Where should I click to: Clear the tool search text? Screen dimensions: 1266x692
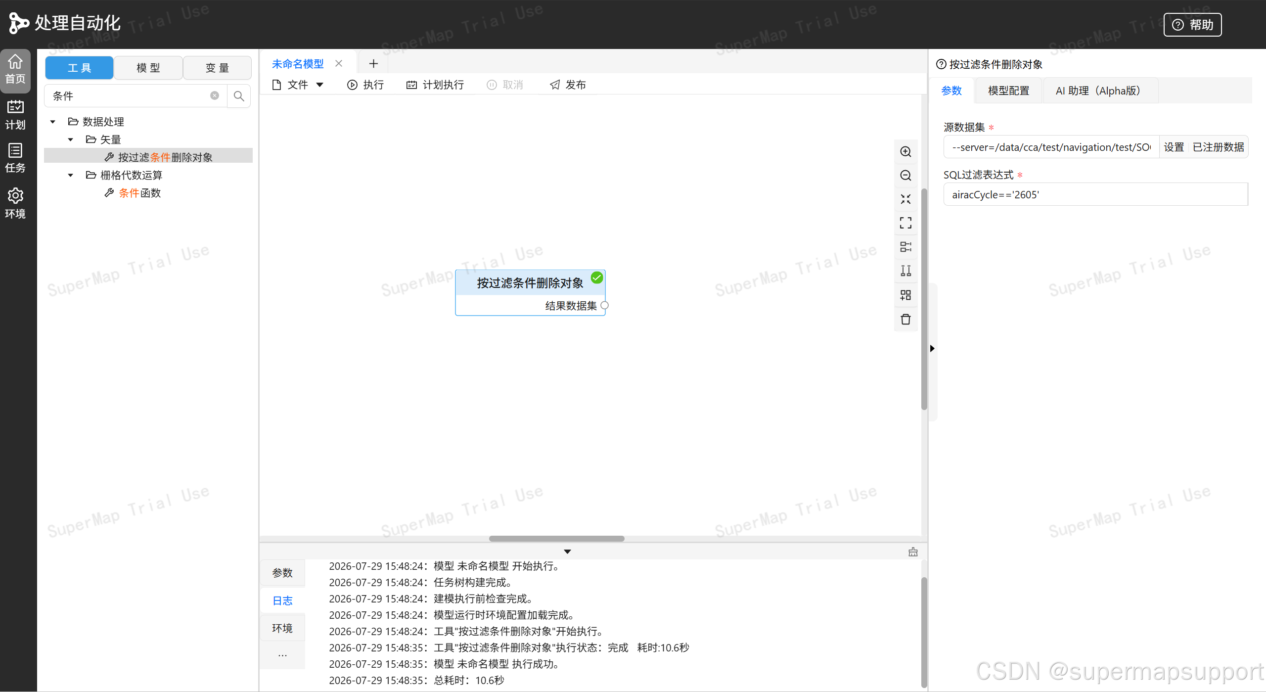[x=215, y=95]
